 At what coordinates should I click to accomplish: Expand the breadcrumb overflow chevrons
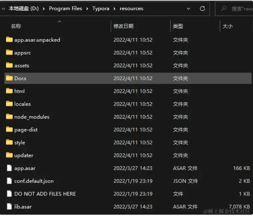click(x=3, y=9)
